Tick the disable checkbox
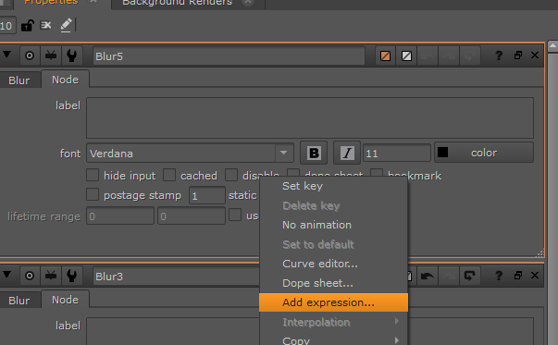The image size is (558, 345). (231, 175)
